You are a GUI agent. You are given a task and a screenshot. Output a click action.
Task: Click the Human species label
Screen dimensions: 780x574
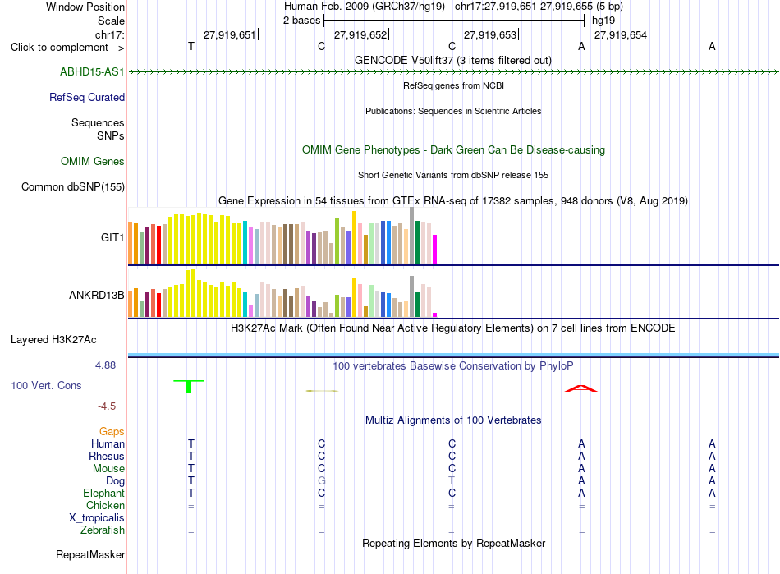(x=108, y=443)
